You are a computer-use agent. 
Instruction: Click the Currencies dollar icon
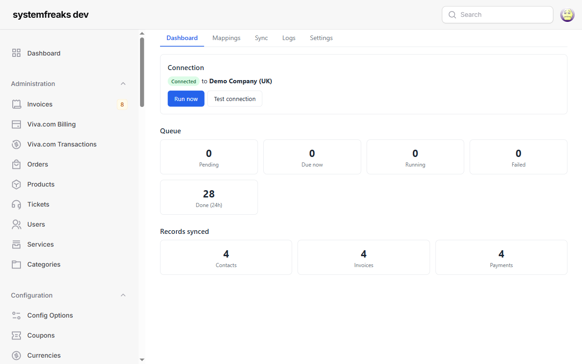pos(16,355)
